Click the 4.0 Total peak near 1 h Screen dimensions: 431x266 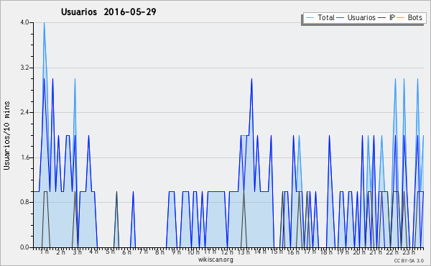point(44,23)
